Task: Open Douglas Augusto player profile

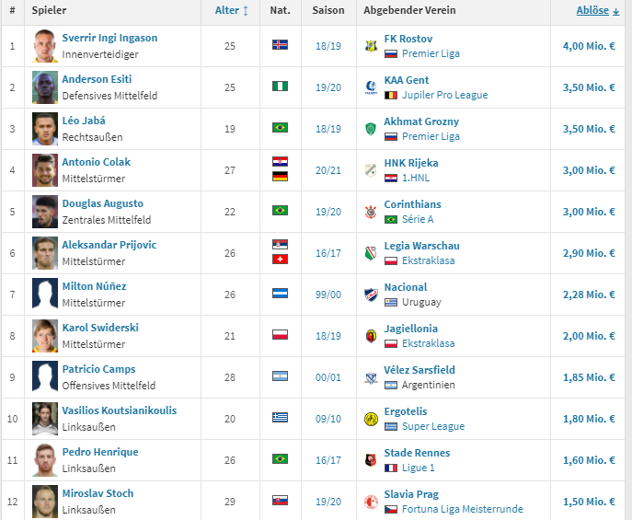Action: click(x=102, y=203)
